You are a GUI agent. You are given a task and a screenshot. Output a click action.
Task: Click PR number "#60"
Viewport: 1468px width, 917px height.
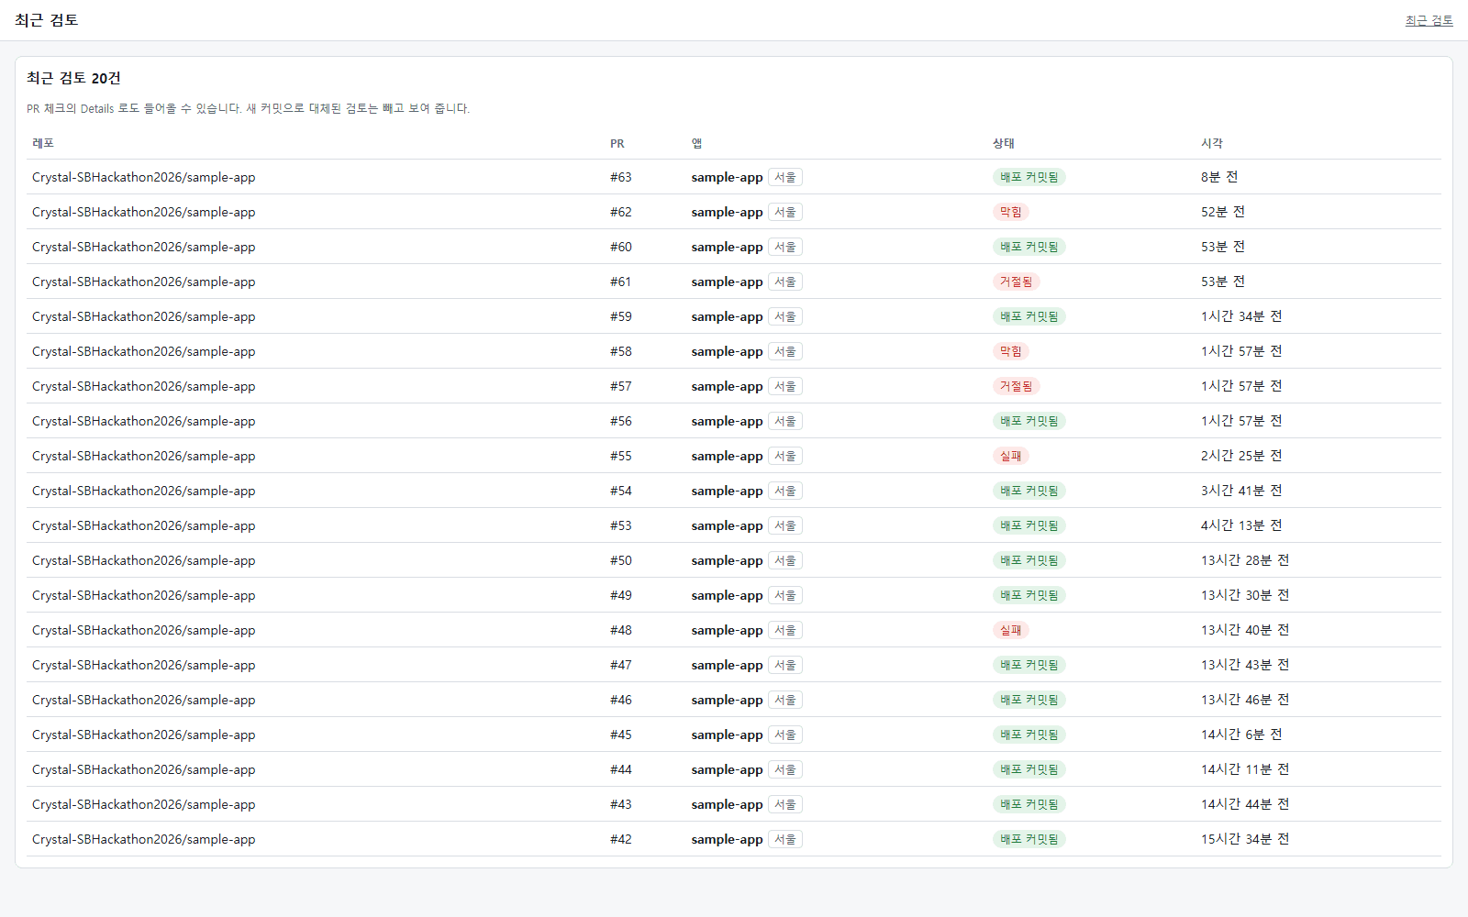click(621, 247)
